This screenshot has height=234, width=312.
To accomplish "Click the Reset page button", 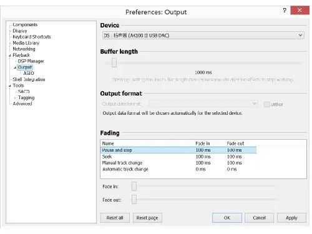I will coord(147,218).
